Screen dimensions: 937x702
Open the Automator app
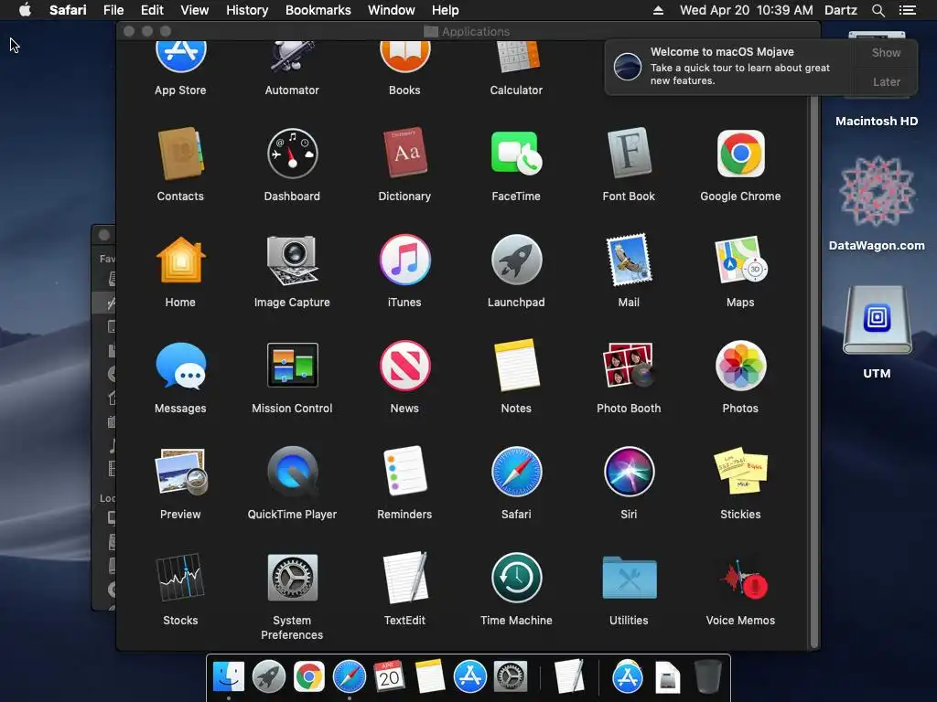(292, 57)
